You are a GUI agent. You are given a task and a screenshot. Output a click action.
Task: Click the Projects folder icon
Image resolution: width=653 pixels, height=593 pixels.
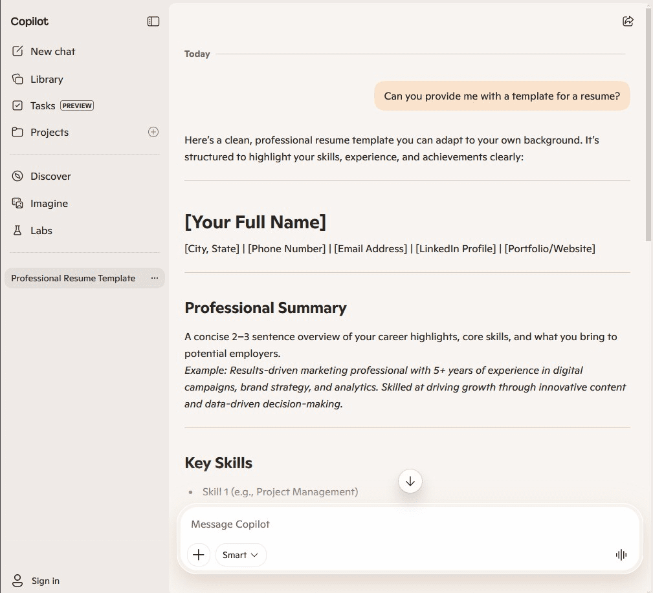pyautogui.click(x=17, y=132)
